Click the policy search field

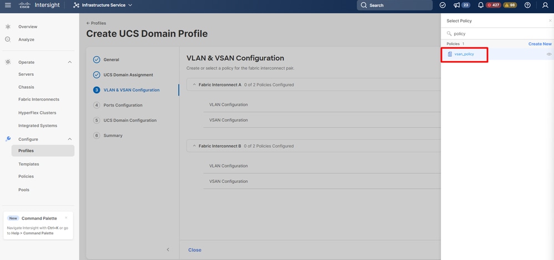(497, 33)
